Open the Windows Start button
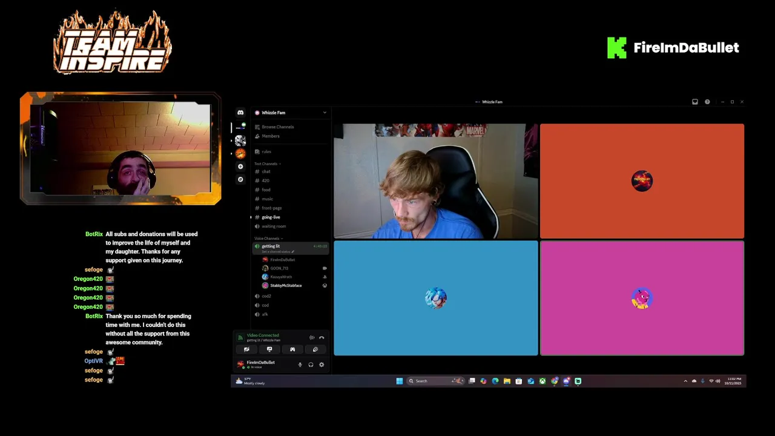The width and height of the screenshot is (775, 436). (400, 381)
